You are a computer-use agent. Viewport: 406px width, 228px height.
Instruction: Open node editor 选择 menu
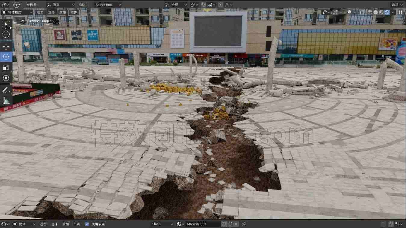point(54,224)
